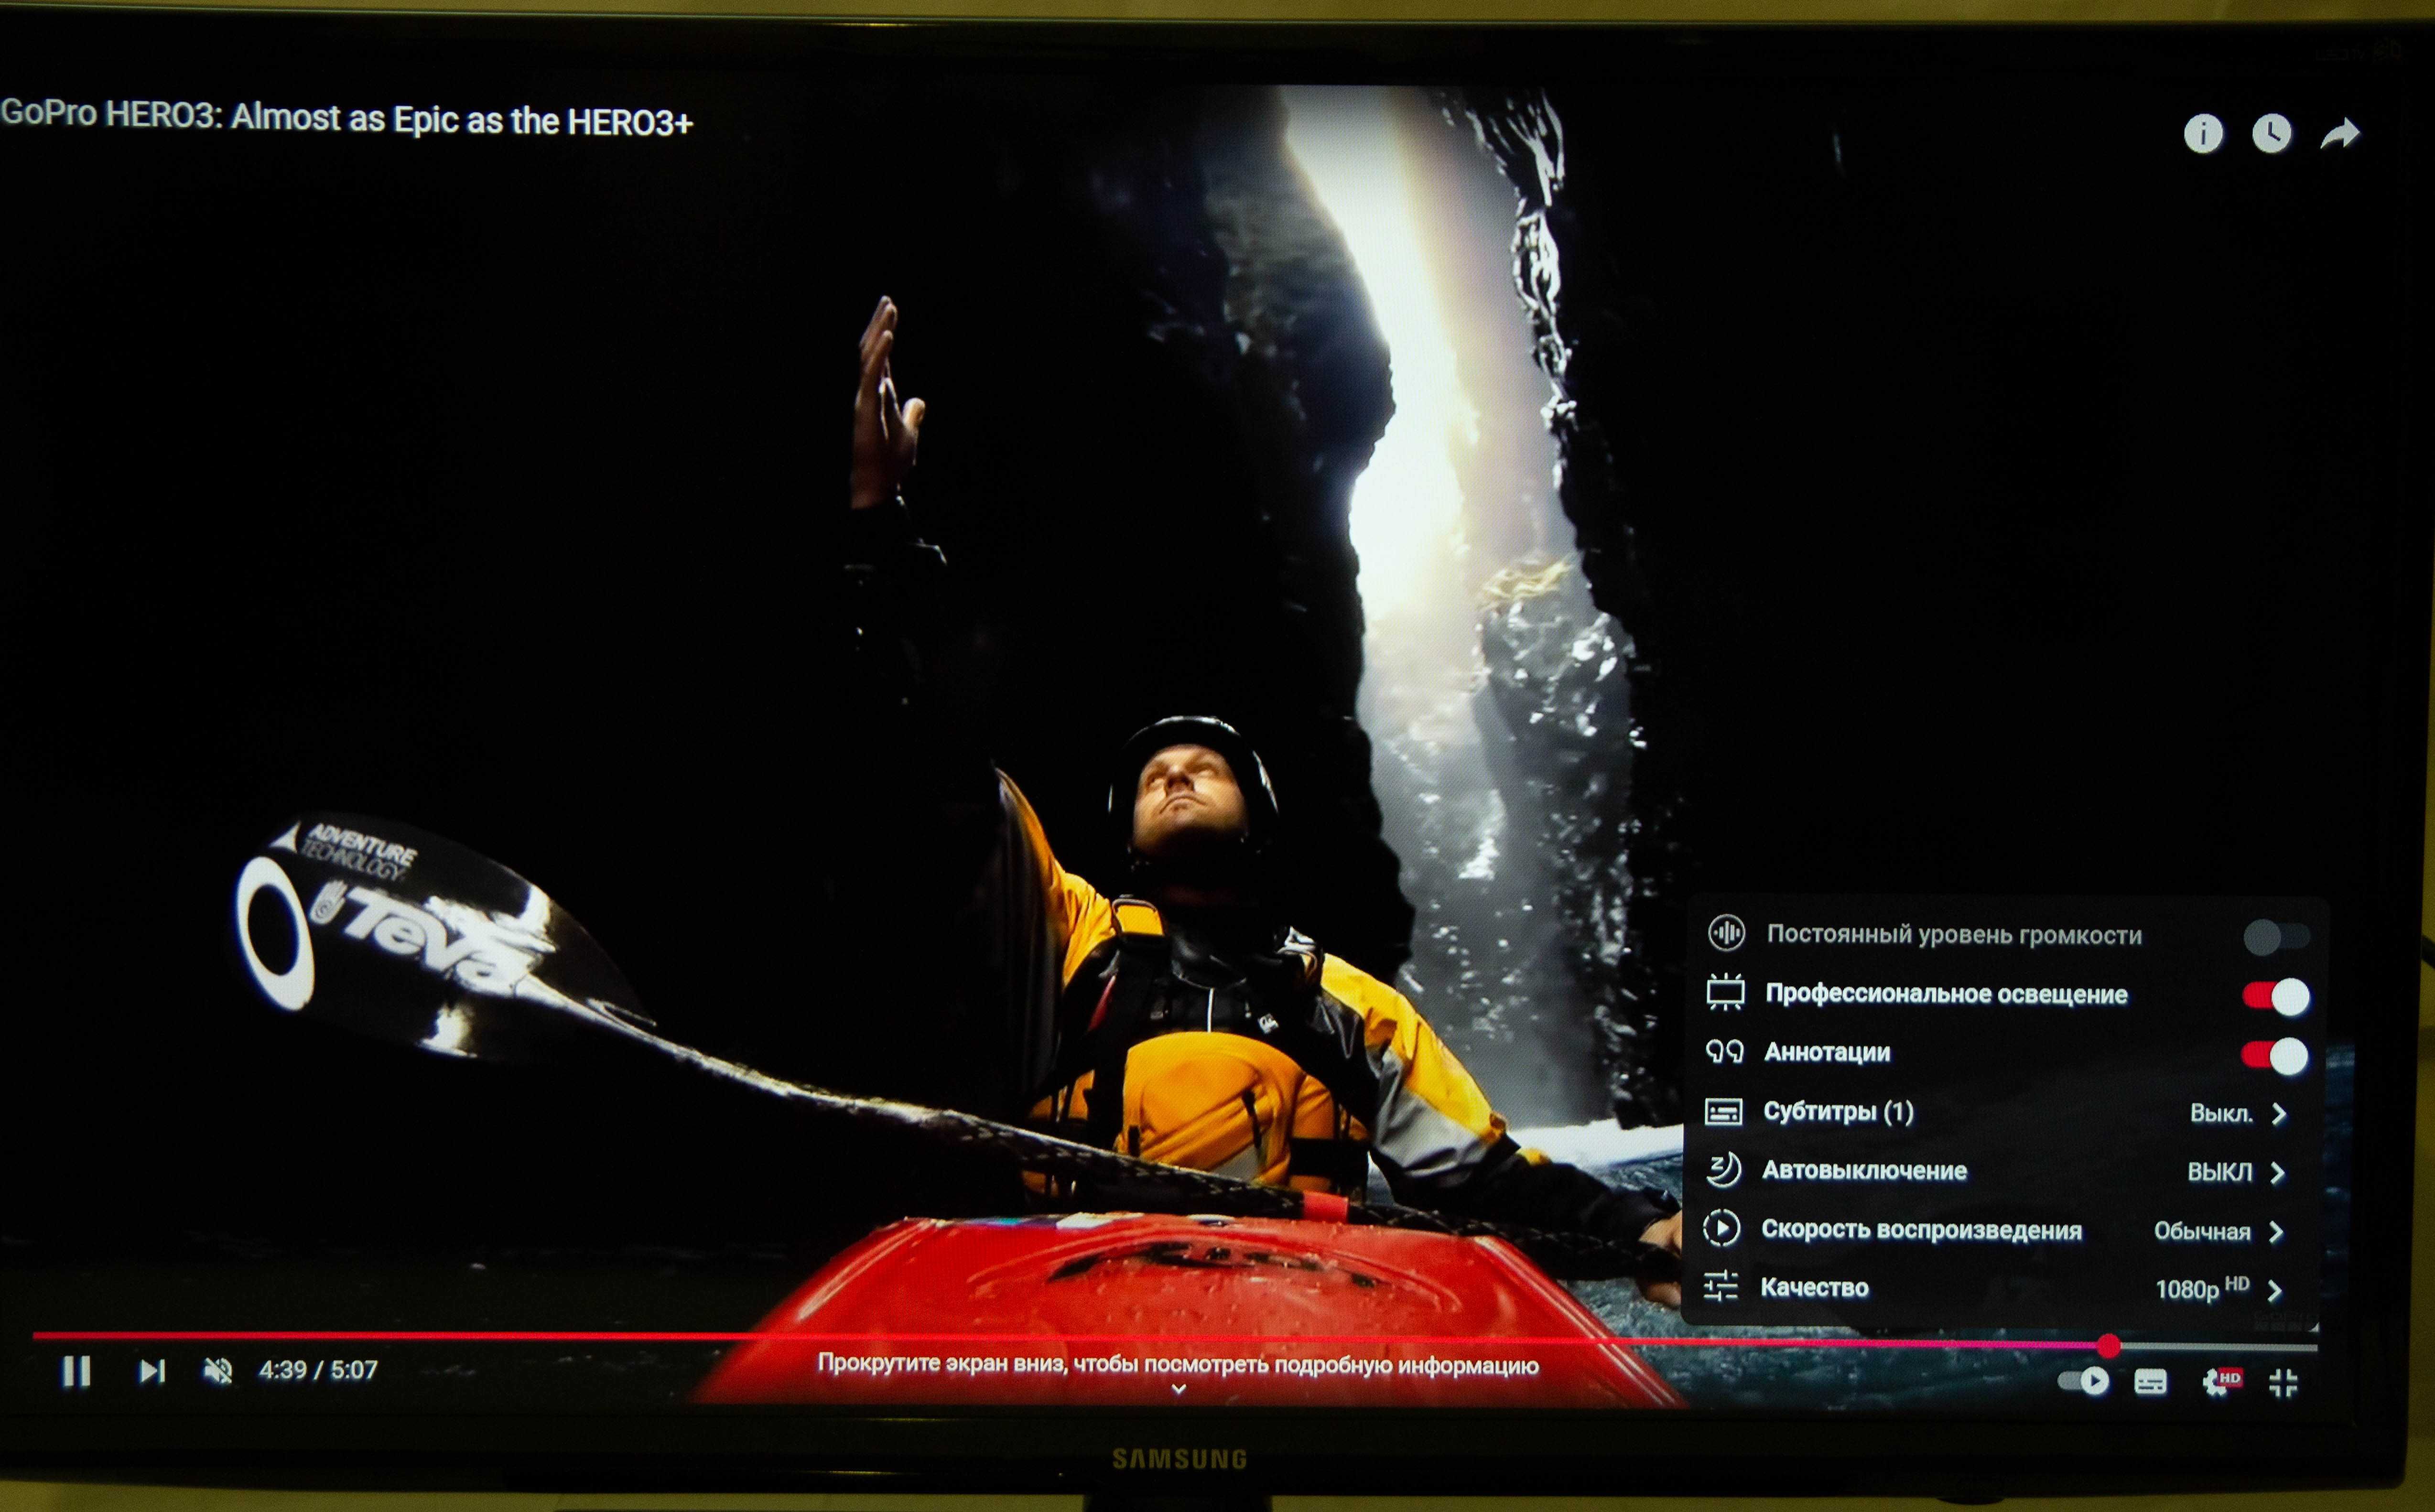The image size is (2435, 1512).
Task: Exit full screen mode
Action: [2283, 1383]
